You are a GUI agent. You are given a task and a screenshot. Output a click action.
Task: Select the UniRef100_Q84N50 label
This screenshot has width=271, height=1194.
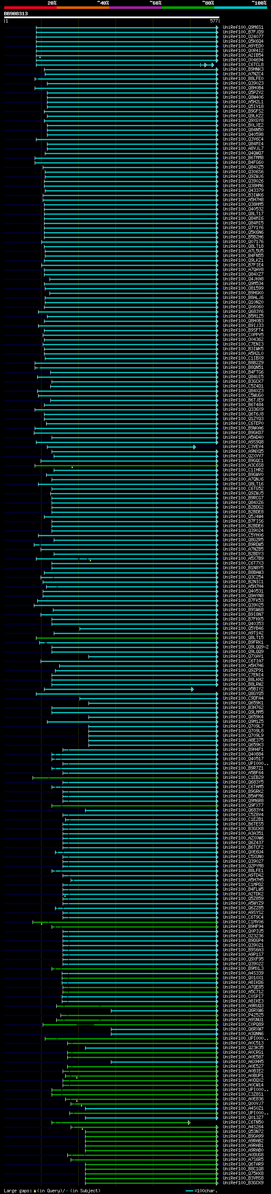coord(243,130)
